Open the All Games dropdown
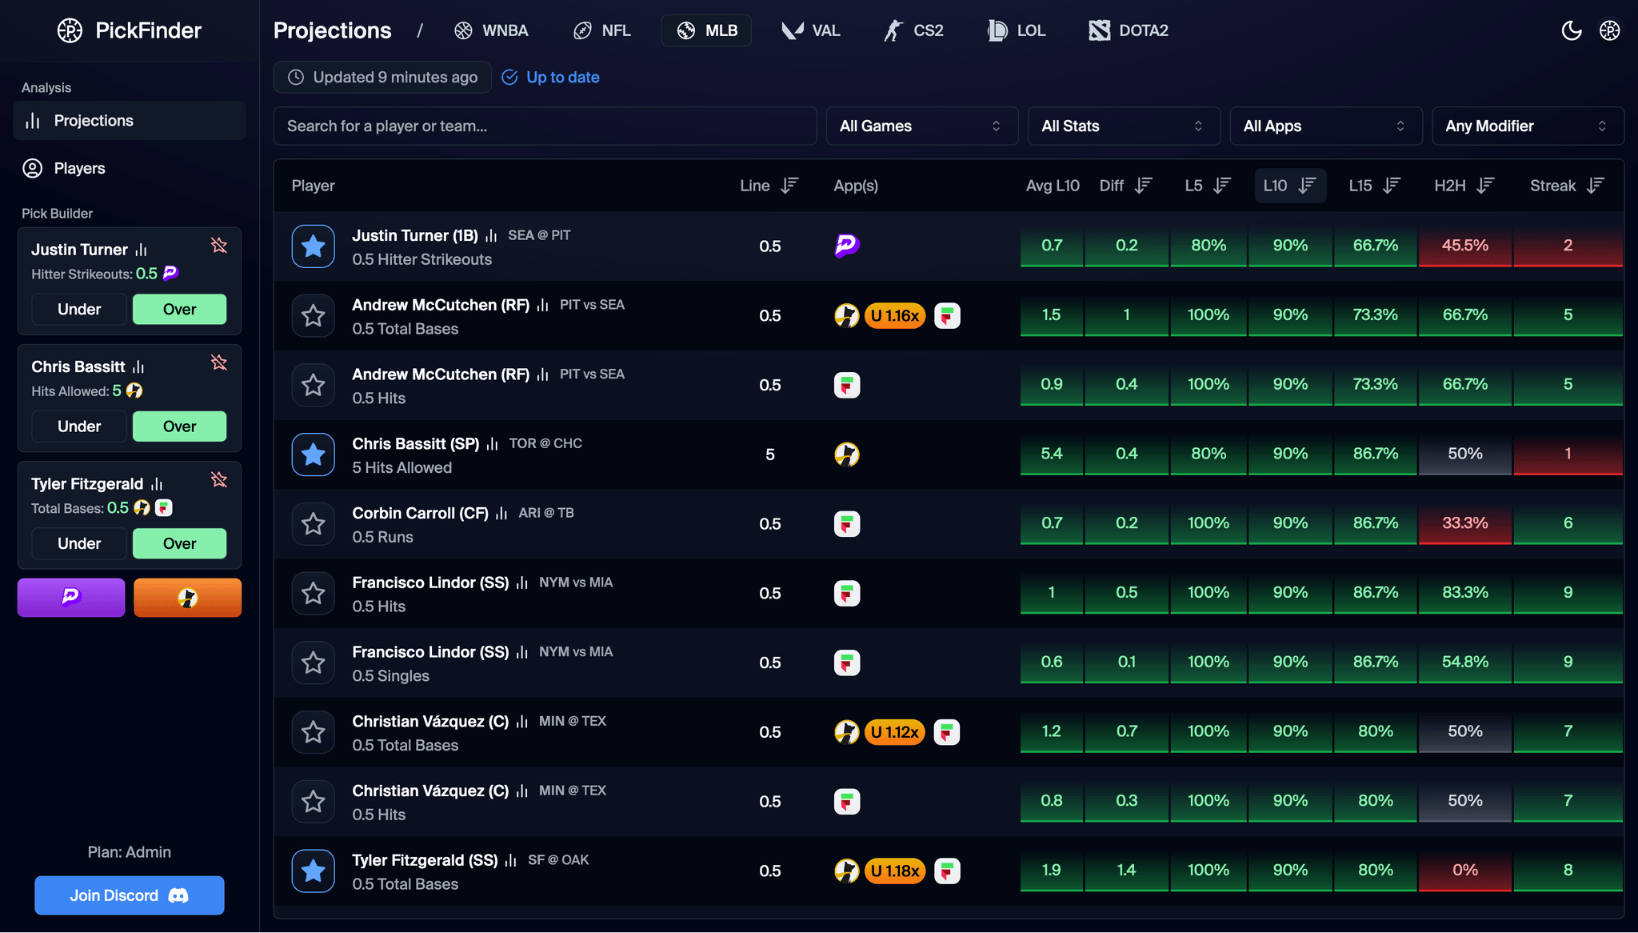This screenshot has height=933, width=1638. tap(921, 126)
